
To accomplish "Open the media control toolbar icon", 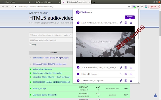I will pyautogui.click(x=142, y=6).
